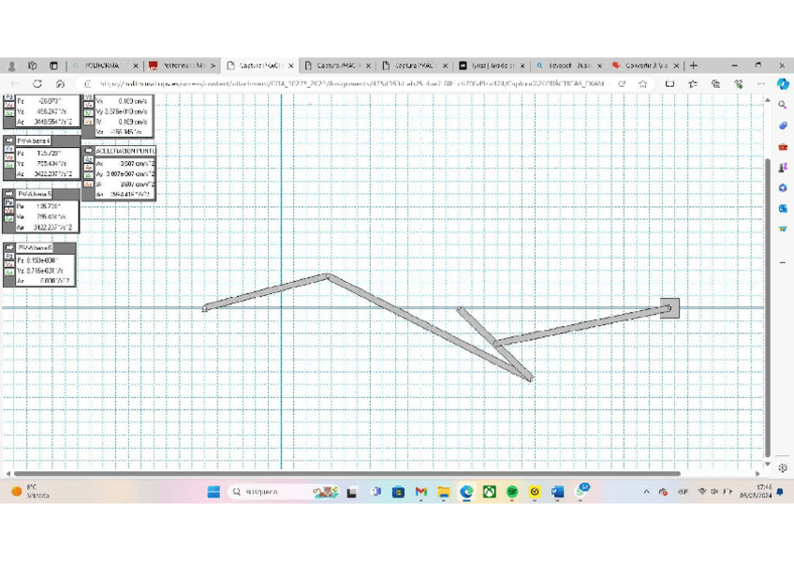This screenshot has width=794, height=561.
Task: Open the Windows Start menu
Action: click(213, 492)
